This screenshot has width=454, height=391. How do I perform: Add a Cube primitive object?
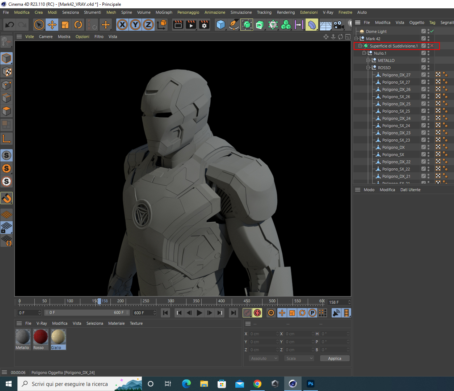click(x=220, y=25)
